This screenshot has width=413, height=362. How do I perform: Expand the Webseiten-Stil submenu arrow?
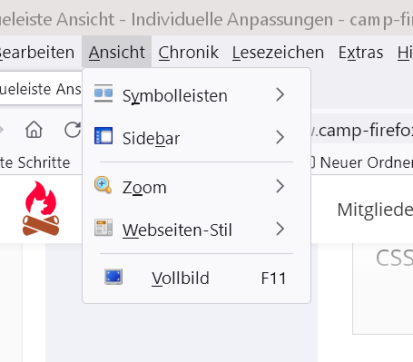[x=280, y=229]
